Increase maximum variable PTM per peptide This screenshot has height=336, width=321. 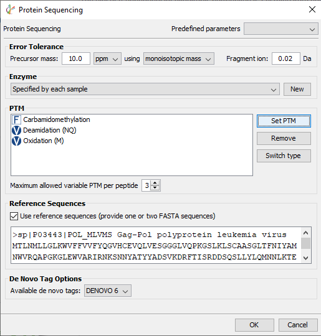(x=155, y=183)
